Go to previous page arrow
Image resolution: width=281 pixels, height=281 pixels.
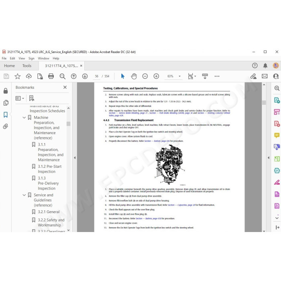coord(73,76)
